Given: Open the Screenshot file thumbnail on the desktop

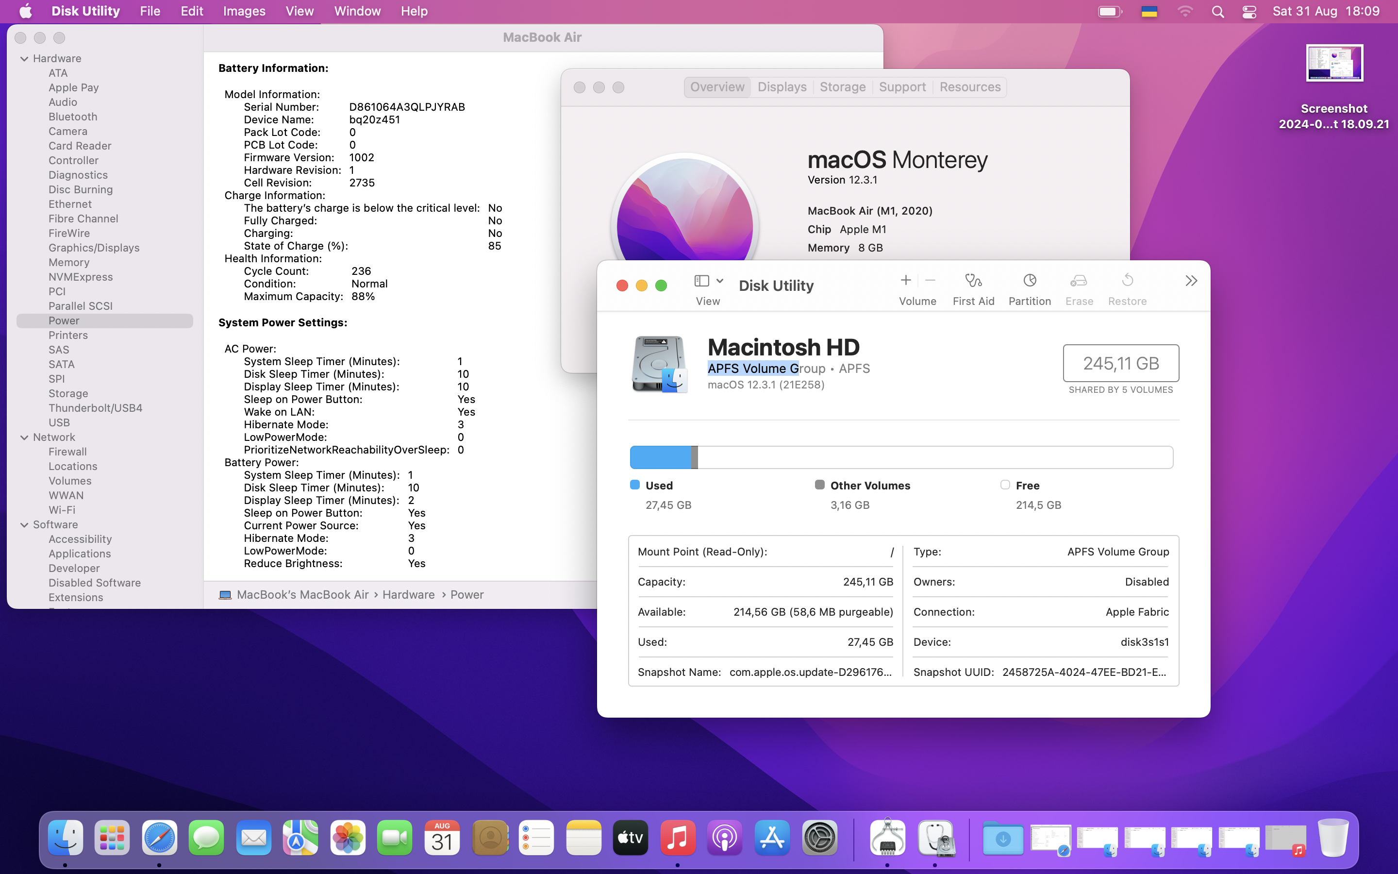Looking at the screenshot, I should tap(1334, 63).
